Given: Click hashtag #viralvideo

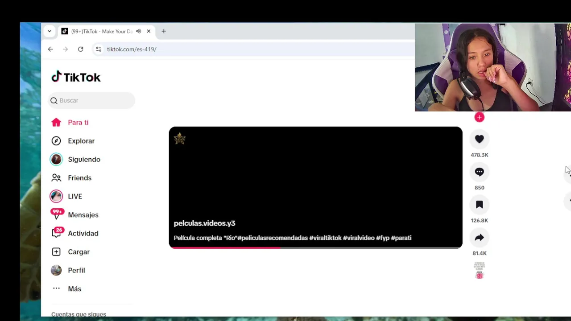Looking at the screenshot, I should [359, 238].
